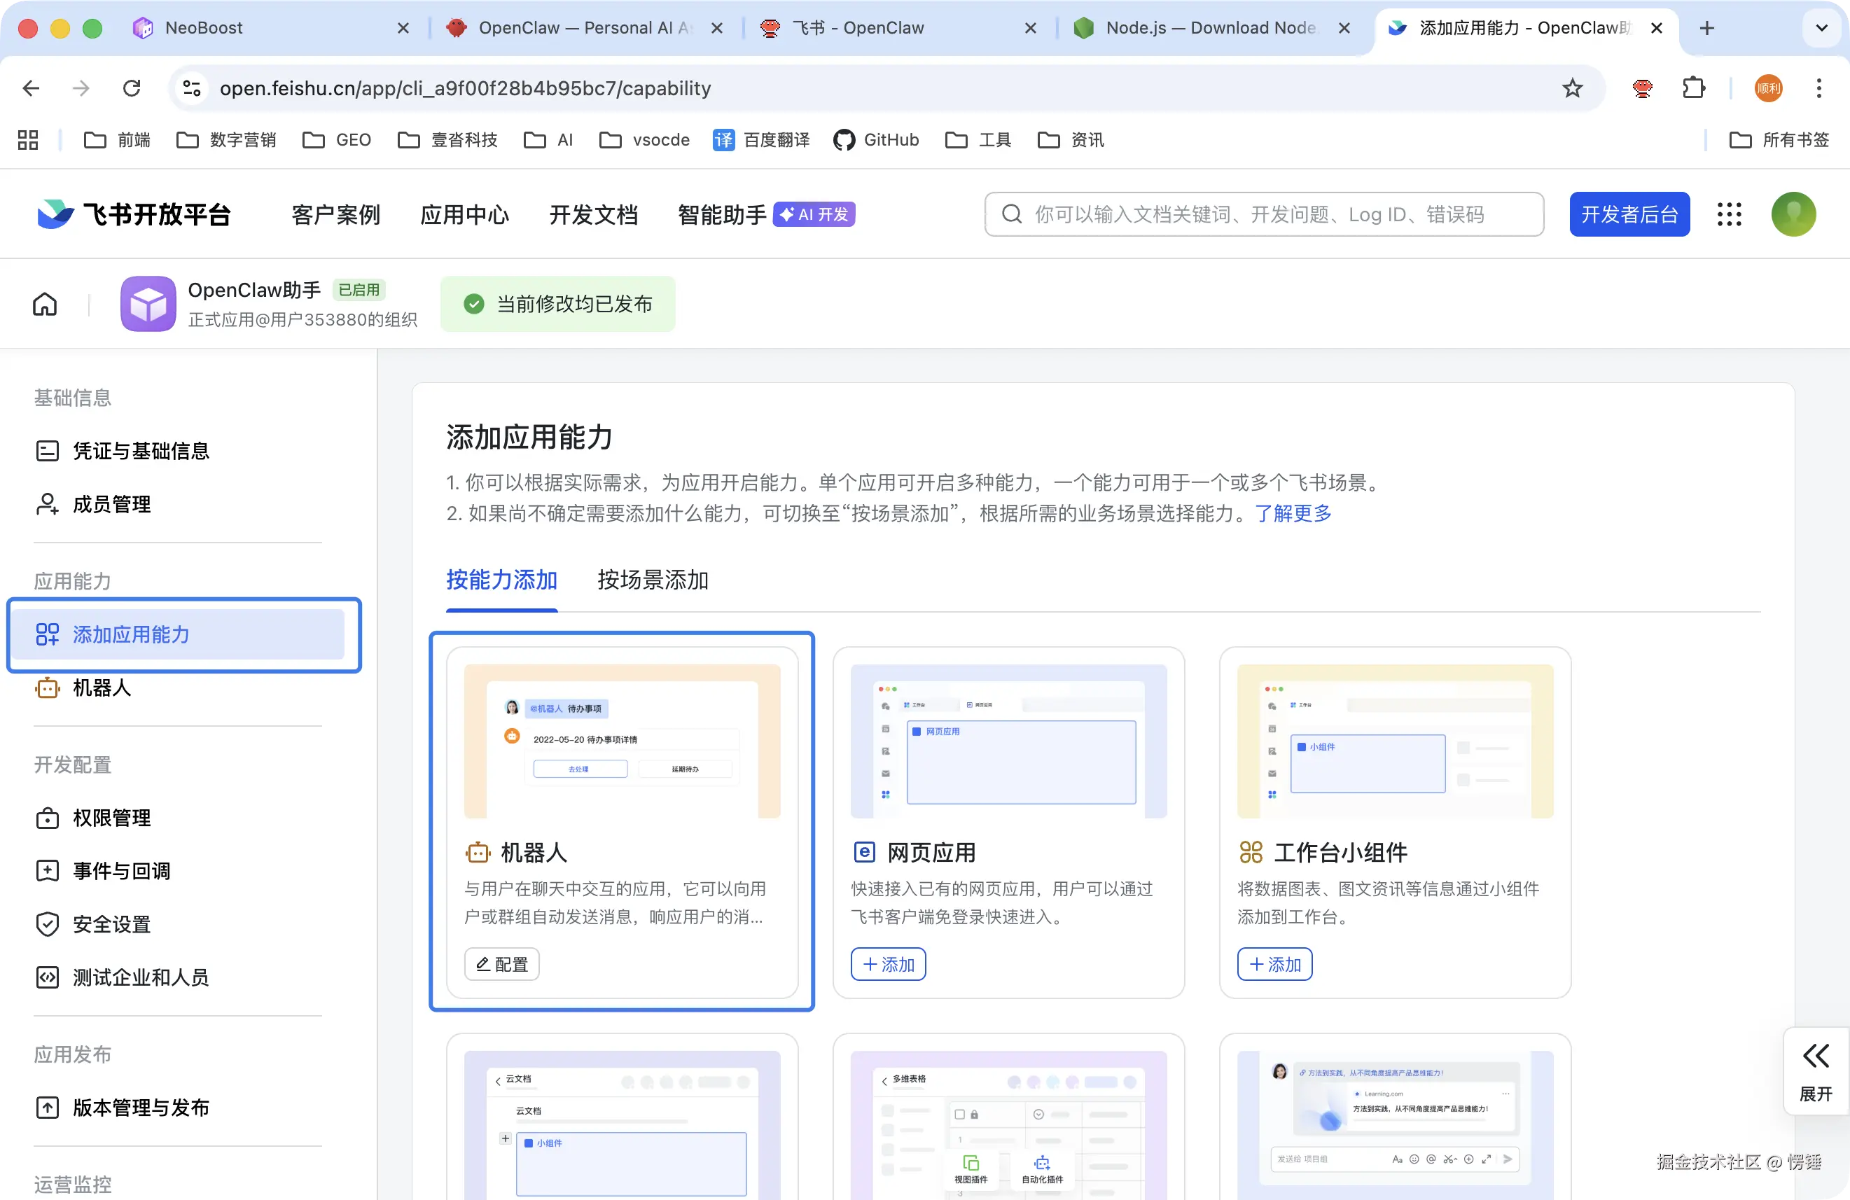Click the OpenClaw extension icon in toolbar
The image size is (1850, 1200).
click(1641, 89)
